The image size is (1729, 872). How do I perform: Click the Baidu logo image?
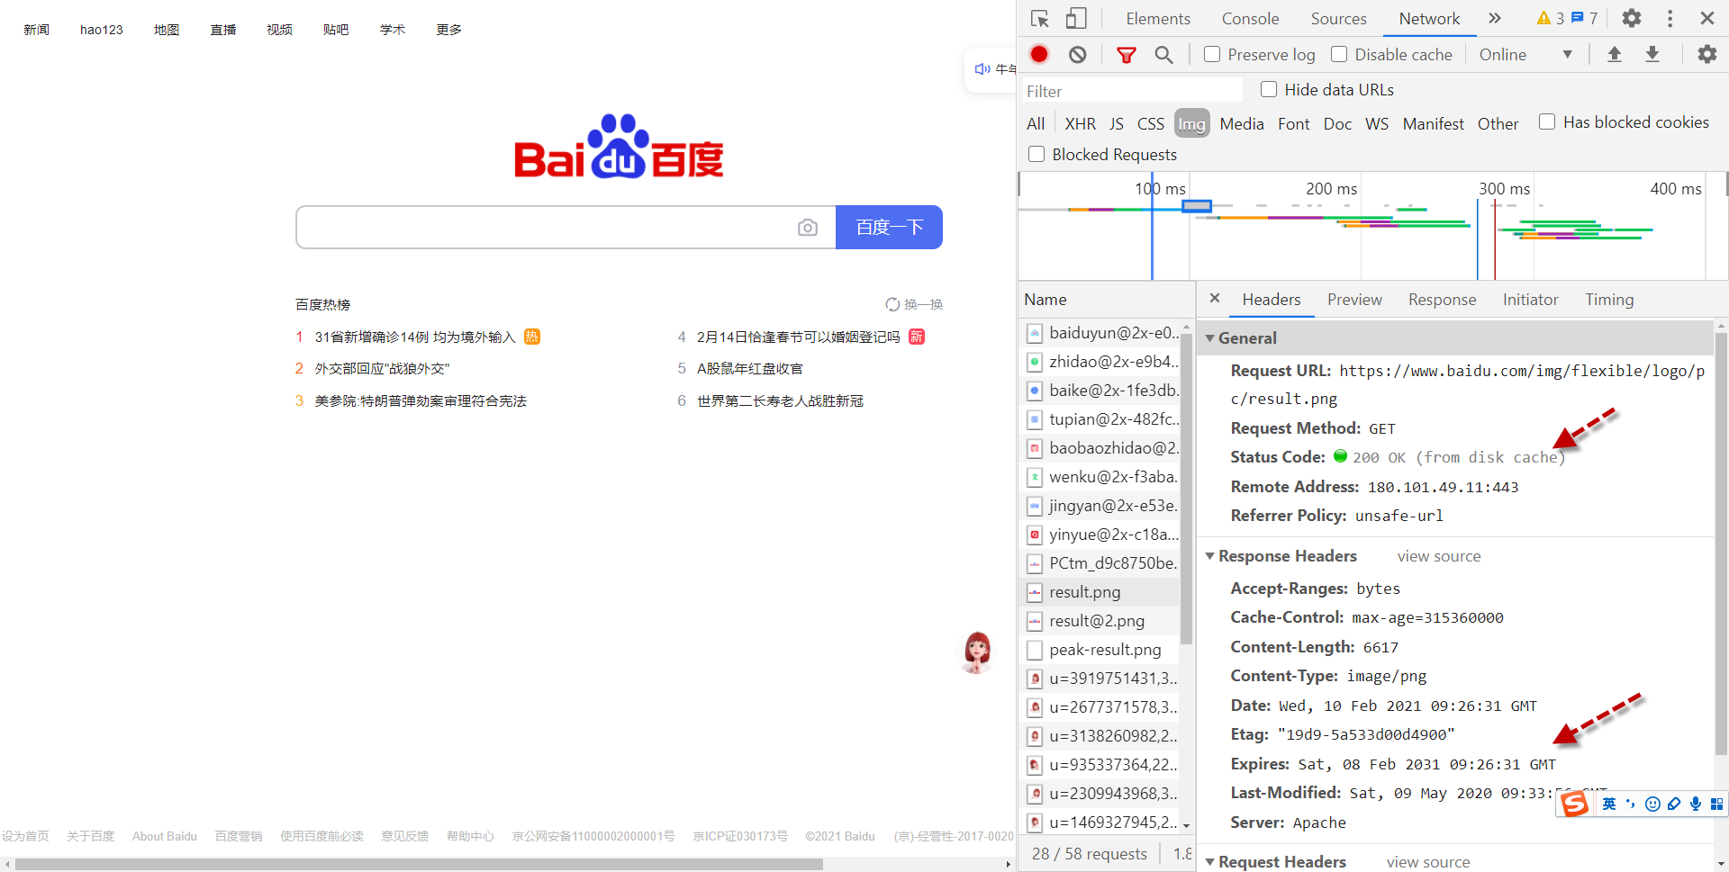click(x=619, y=147)
